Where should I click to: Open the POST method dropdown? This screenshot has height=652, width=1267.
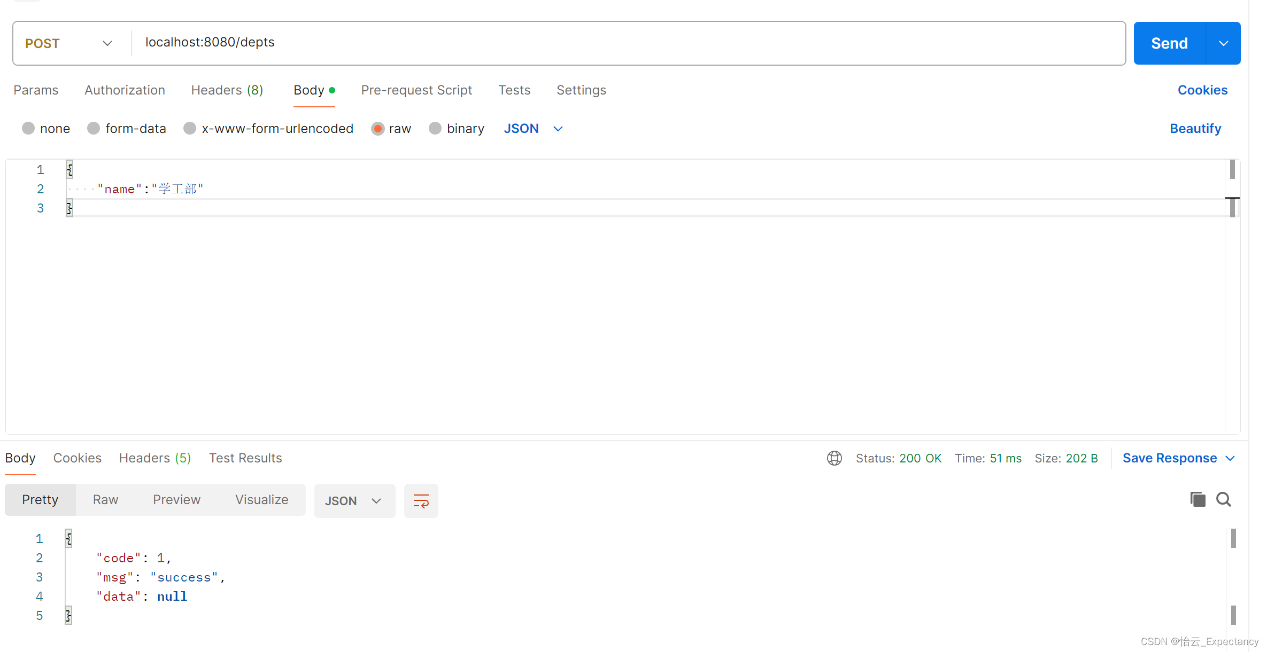point(69,43)
